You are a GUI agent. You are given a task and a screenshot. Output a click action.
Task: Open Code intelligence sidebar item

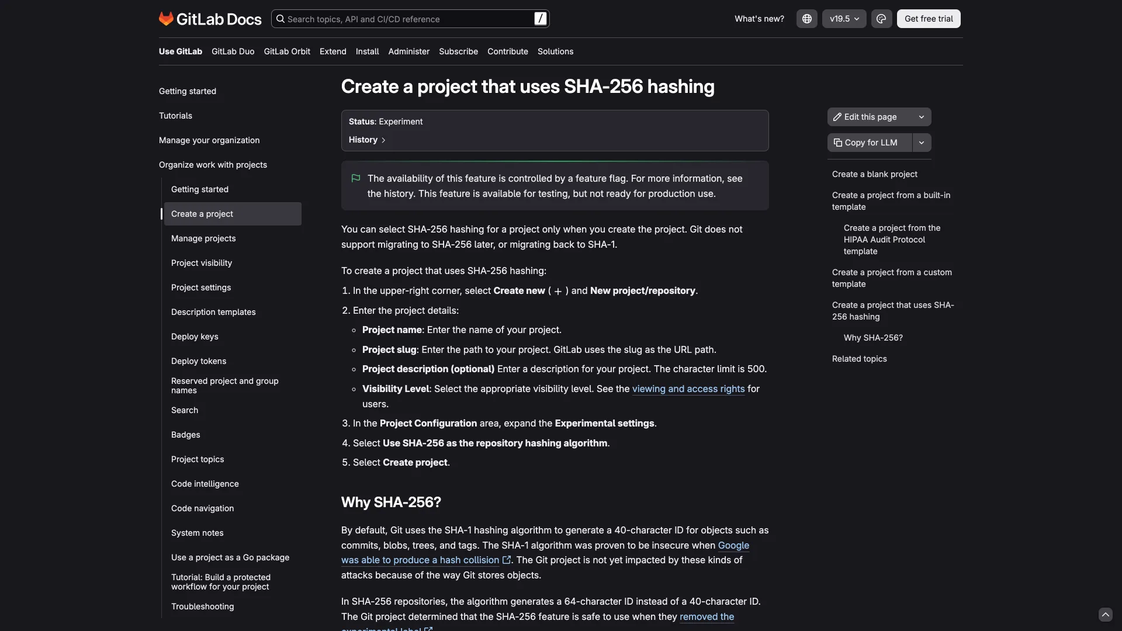click(x=205, y=484)
